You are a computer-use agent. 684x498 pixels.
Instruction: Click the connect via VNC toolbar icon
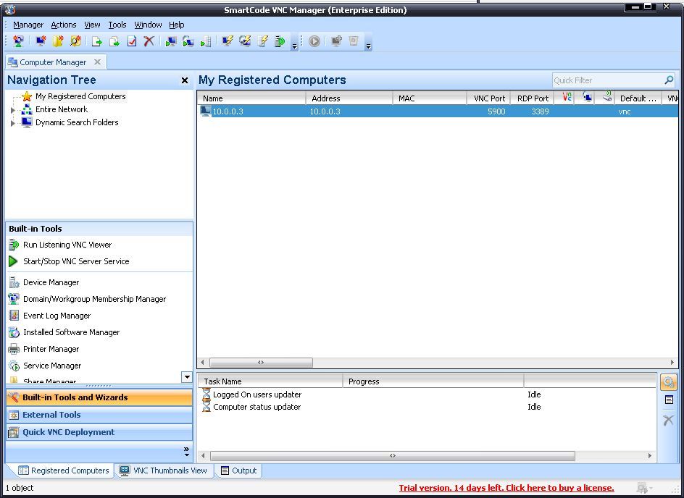point(170,41)
